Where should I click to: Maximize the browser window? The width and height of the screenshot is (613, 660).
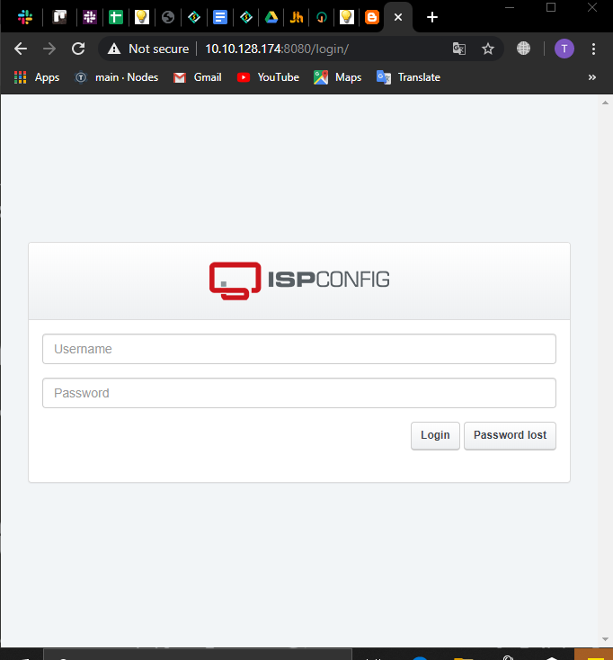pyautogui.click(x=551, y=7)
